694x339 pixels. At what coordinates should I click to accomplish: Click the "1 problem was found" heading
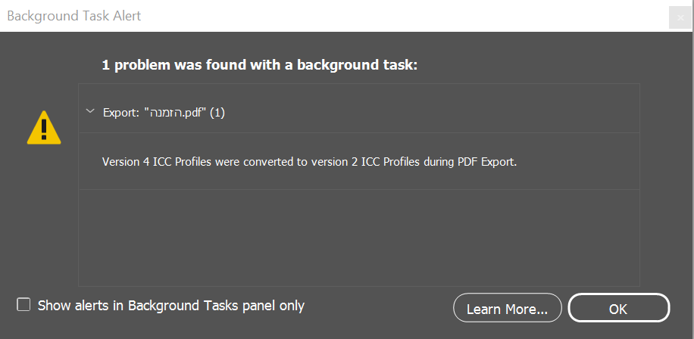[260, 66]
